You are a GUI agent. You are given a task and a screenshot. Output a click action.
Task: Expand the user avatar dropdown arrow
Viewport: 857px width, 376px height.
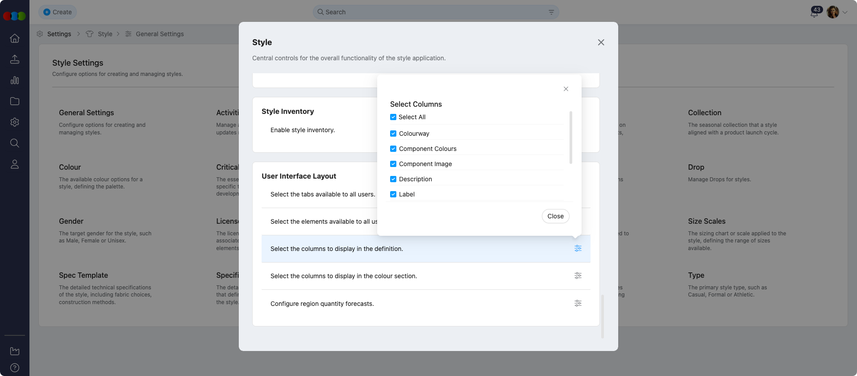(845, 13)
